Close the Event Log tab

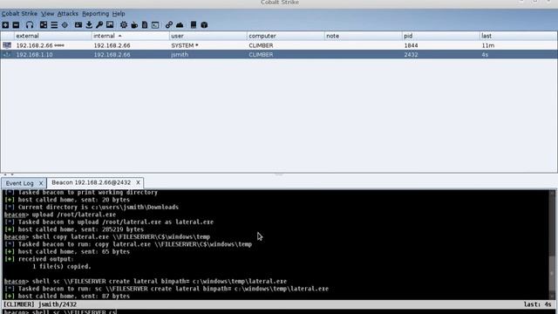point(41,183)
